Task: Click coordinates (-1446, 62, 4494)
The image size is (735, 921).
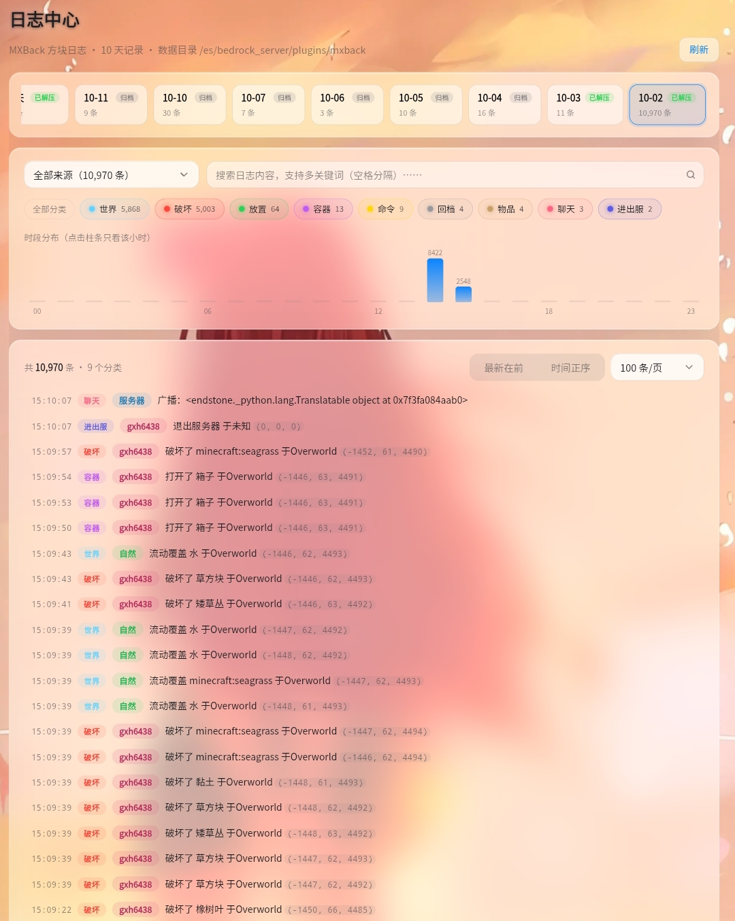Action: coord(385,758)
